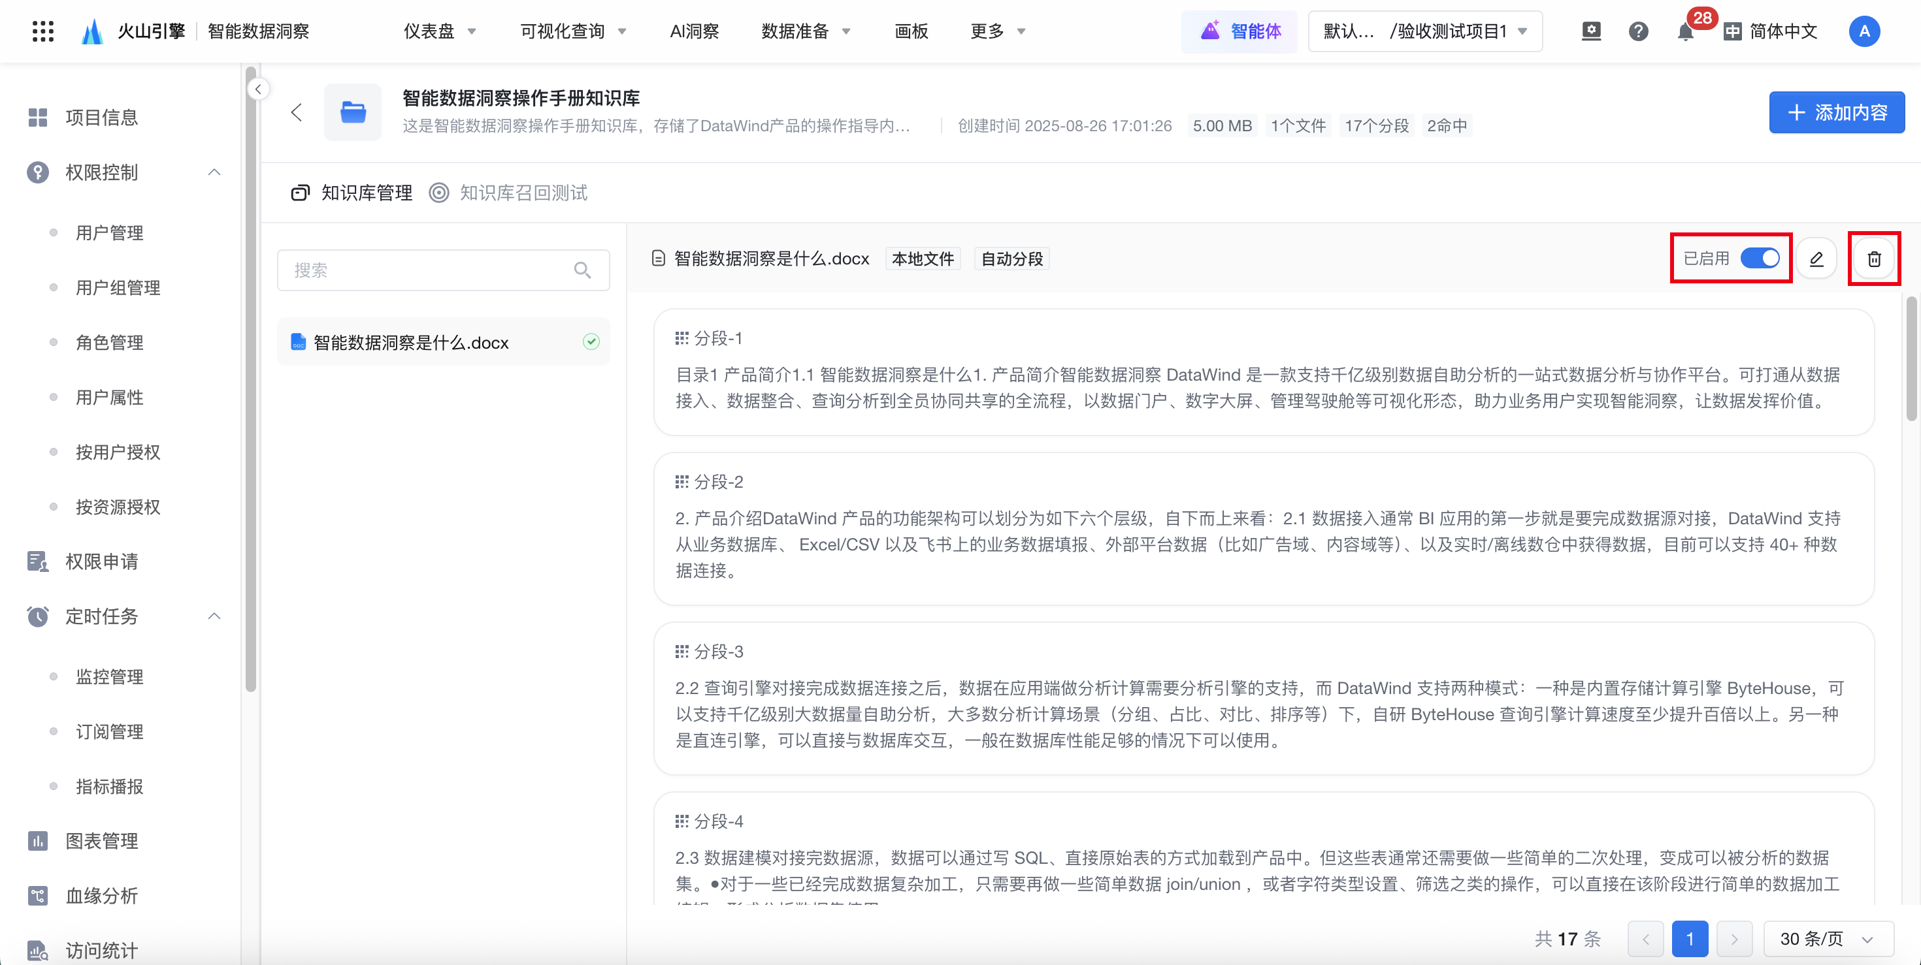Click the trash delete icon for document

(1873, 259)
